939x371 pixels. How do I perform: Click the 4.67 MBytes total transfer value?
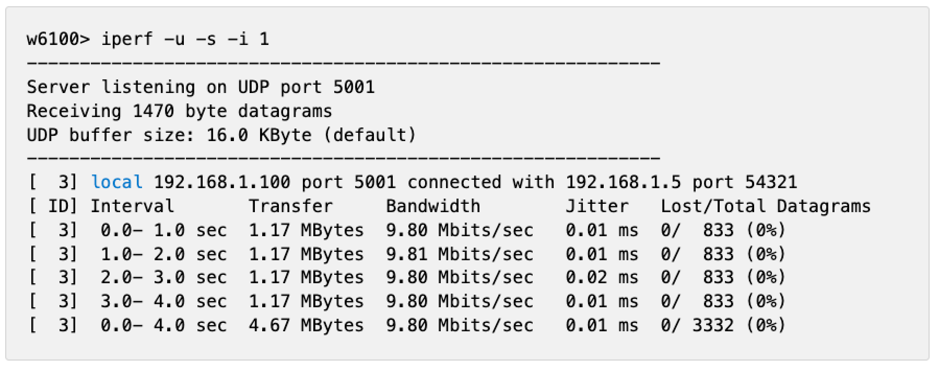pos(306,326)
